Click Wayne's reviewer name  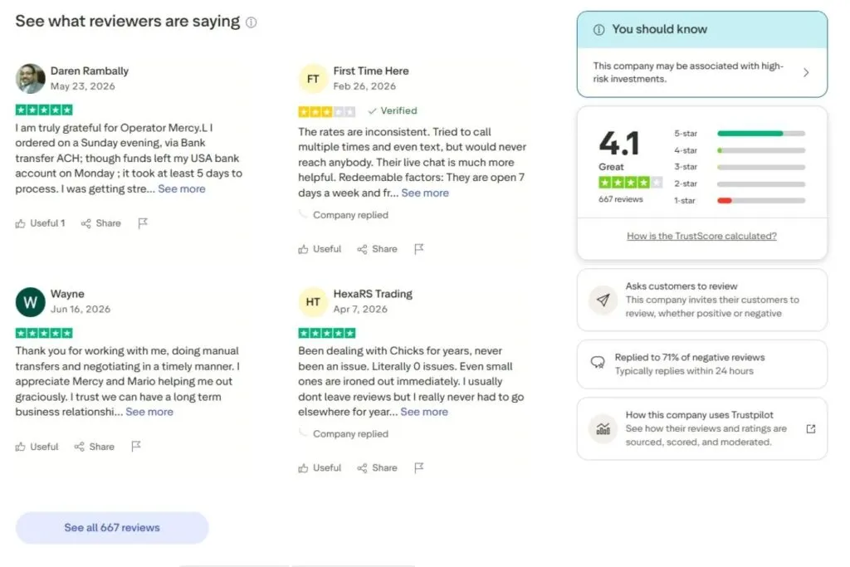coord(67,294)
